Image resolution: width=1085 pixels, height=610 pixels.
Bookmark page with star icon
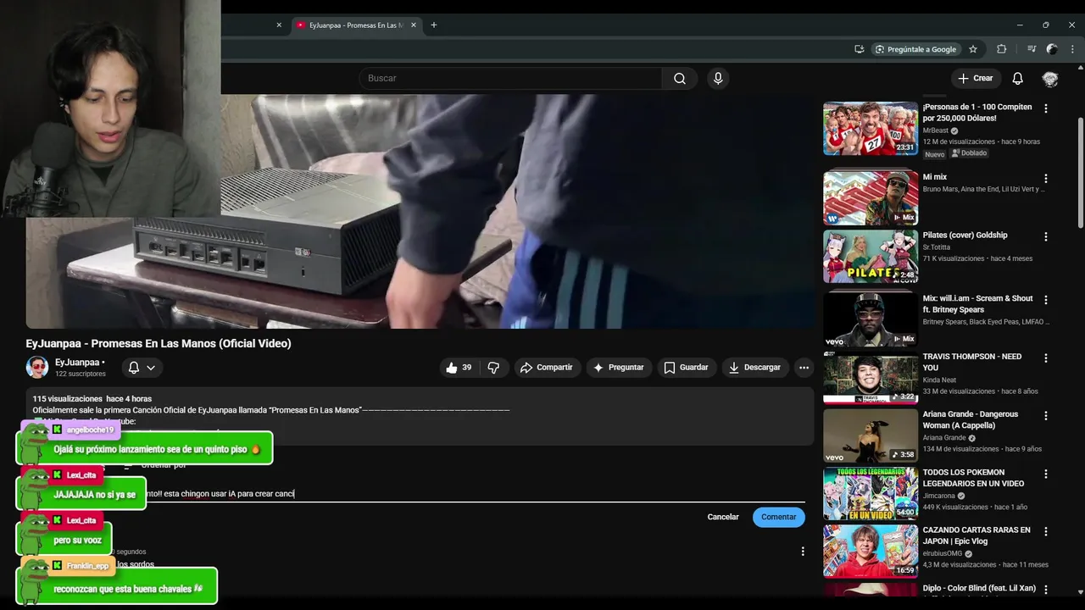tap(973, 49)
